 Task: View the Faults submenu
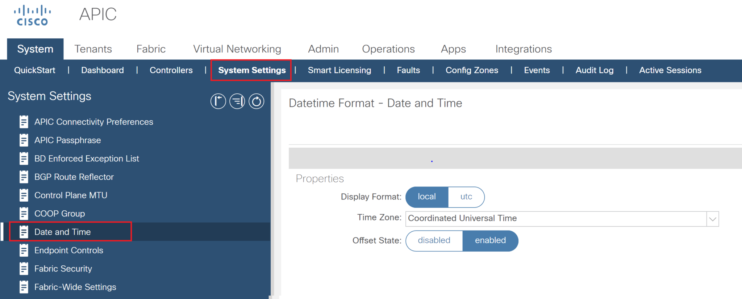pos(408,70)
